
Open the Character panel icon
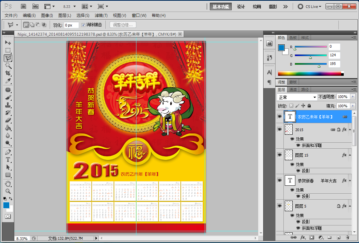tap(269, 73)
